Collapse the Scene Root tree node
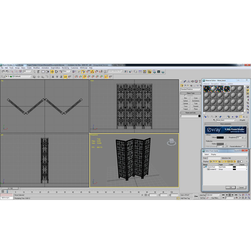Image resolution: width=251 pixels, height=251 pixels. (204, 167)
